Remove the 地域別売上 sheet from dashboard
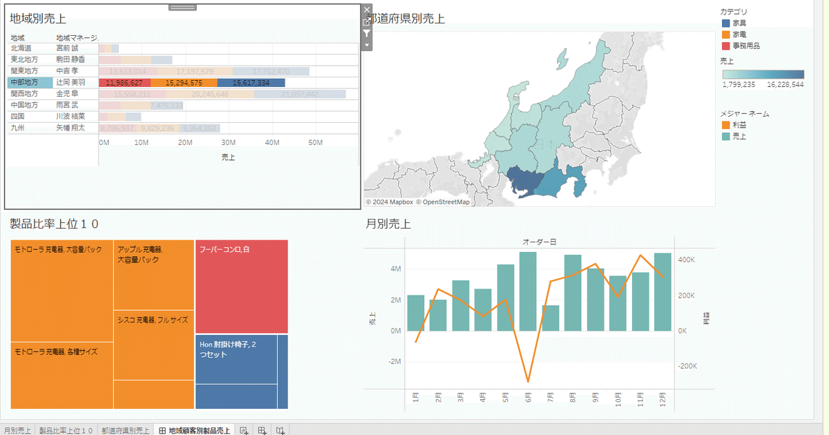This screenshot has height=435, width=829. (x=367, y=10)
